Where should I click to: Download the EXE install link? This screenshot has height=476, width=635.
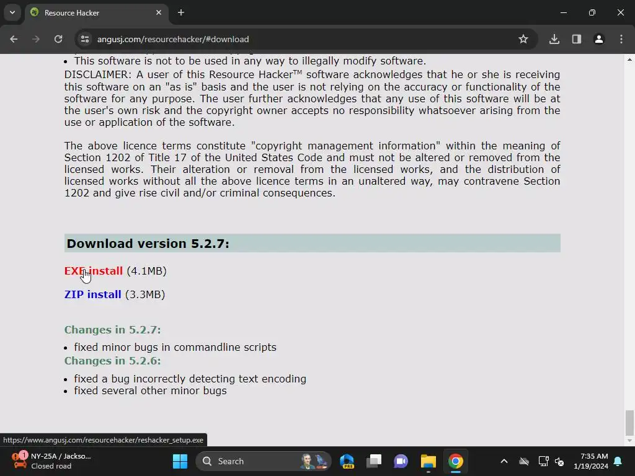(94, 271)
